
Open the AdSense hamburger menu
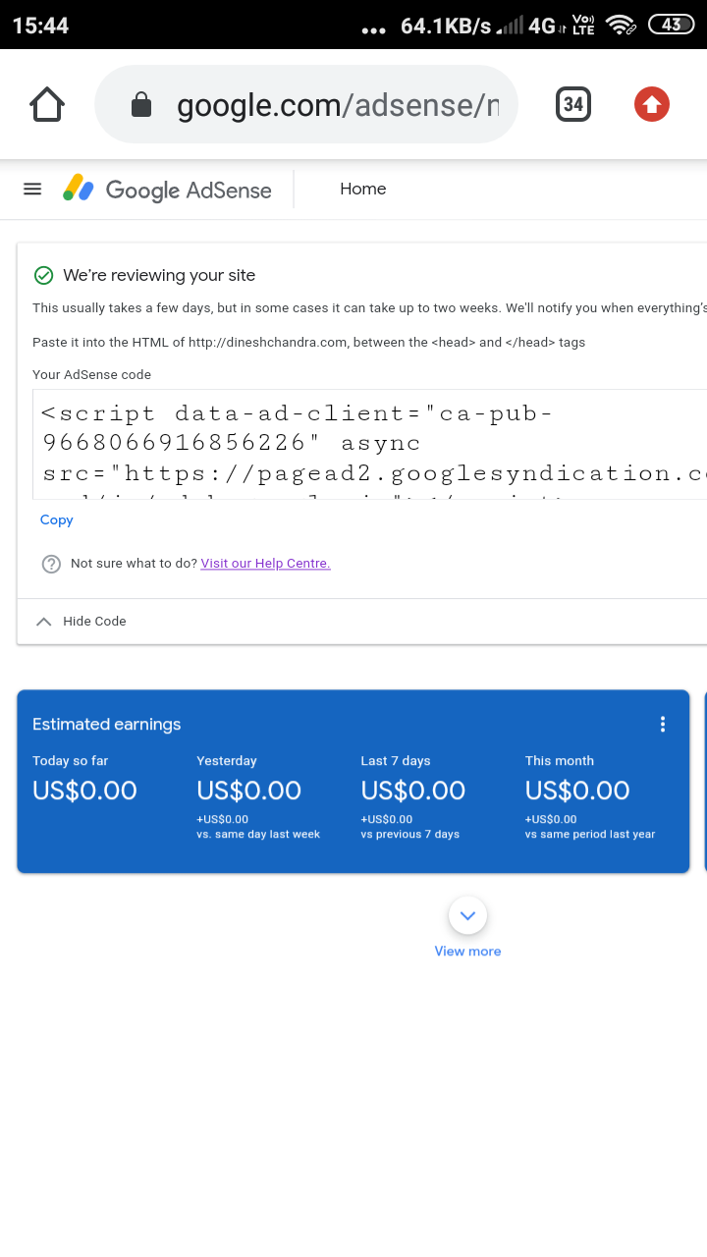coord(32,189)
